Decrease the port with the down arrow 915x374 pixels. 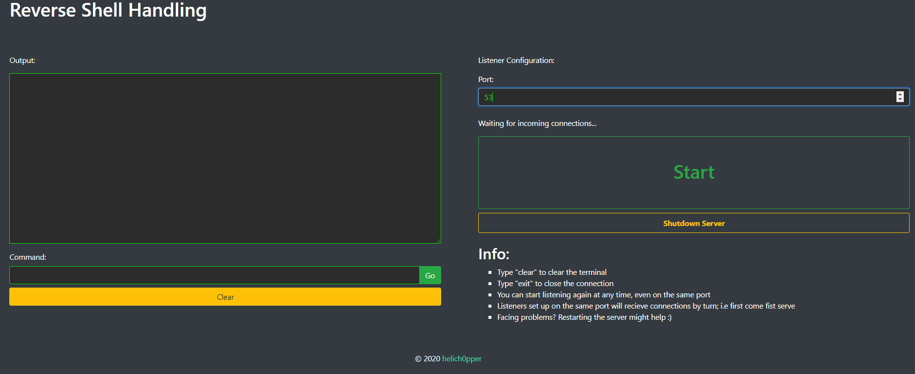pyautogui.click(x=900, y=100)
